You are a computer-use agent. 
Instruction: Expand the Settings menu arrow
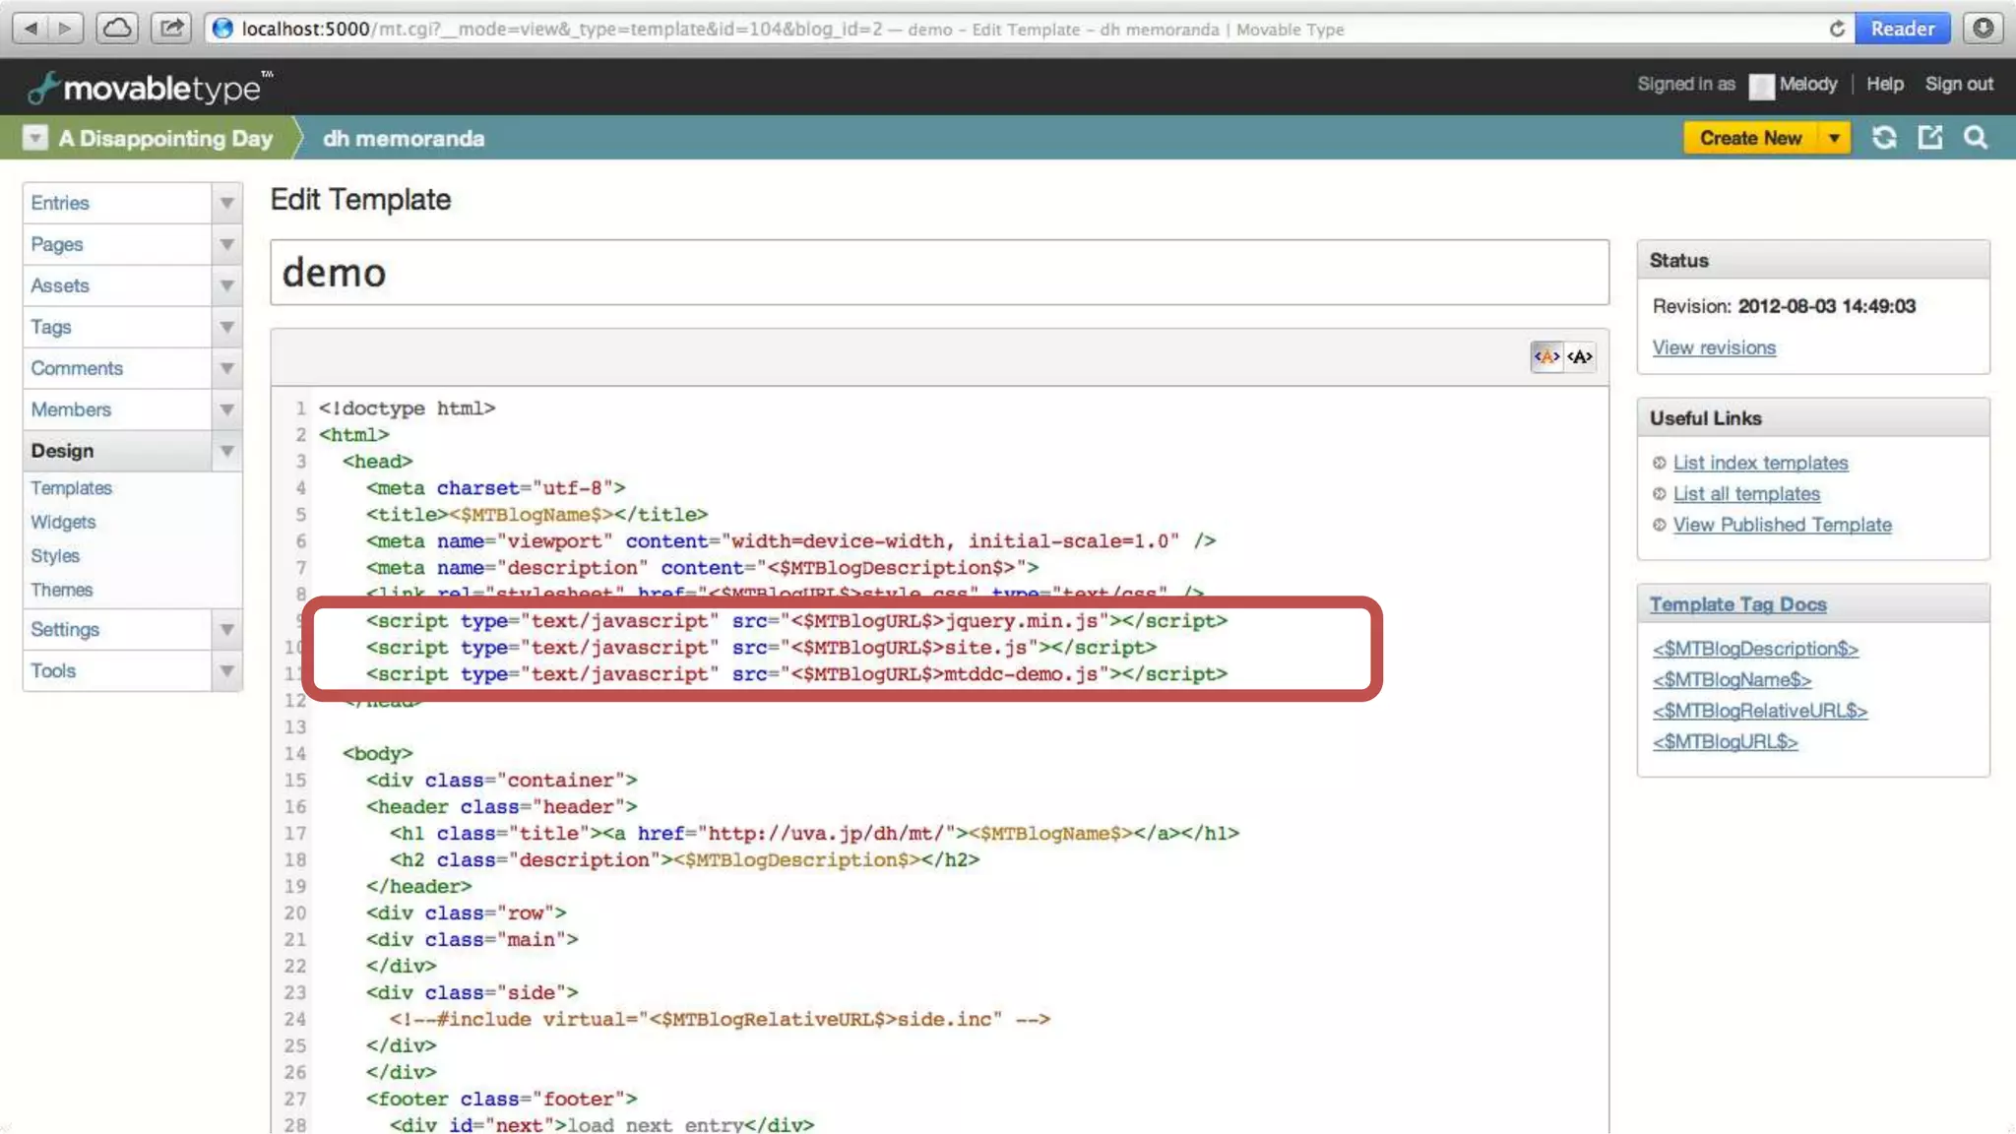coord(226,629)
